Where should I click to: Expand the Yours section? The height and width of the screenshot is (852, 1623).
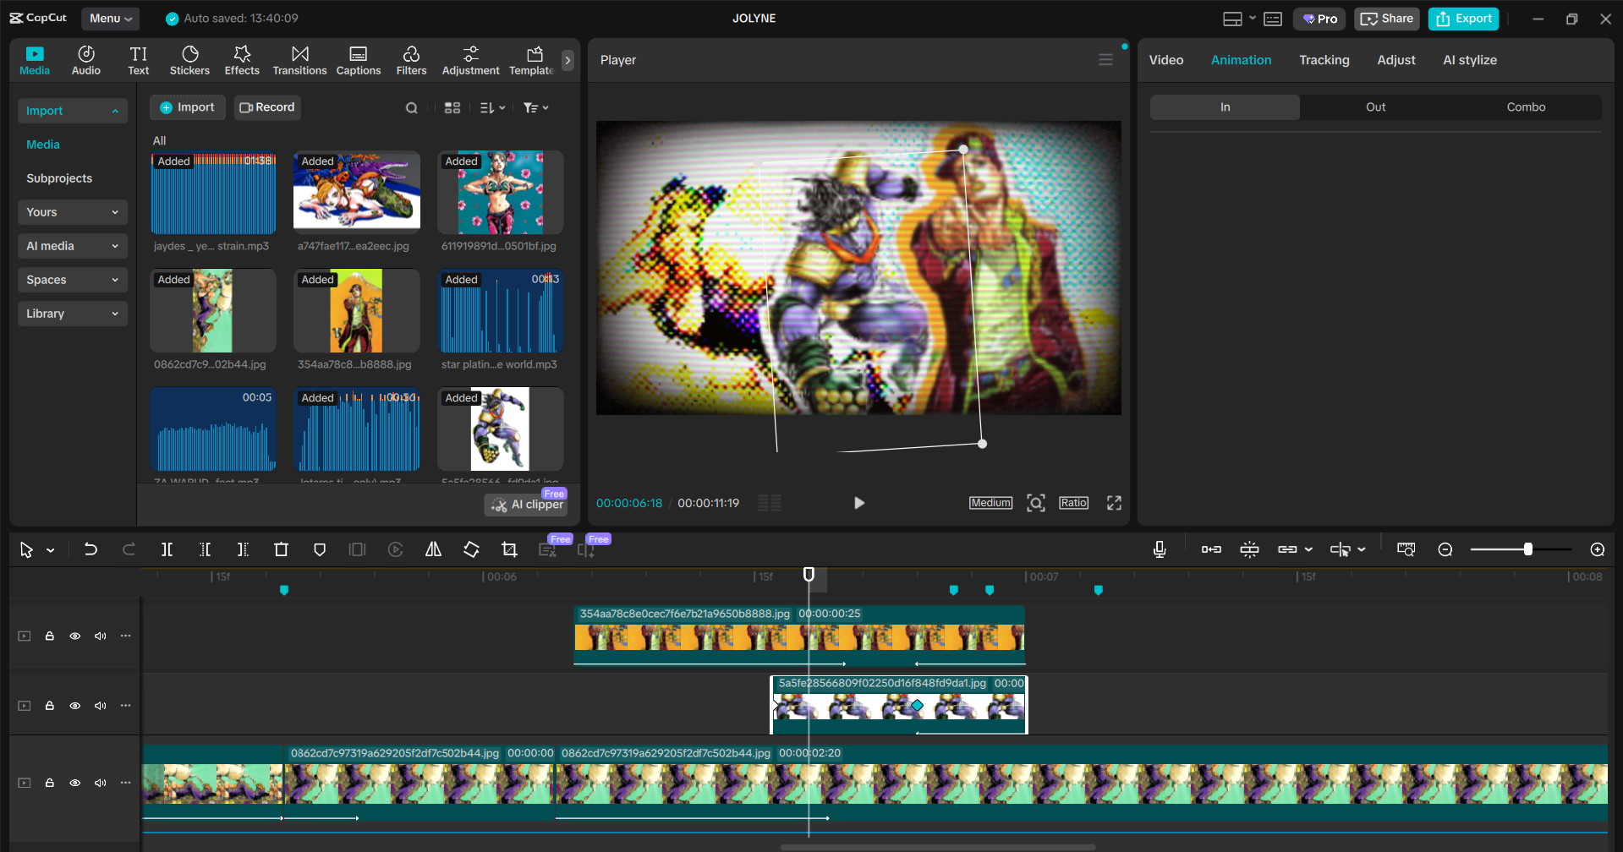click(72, 212)
